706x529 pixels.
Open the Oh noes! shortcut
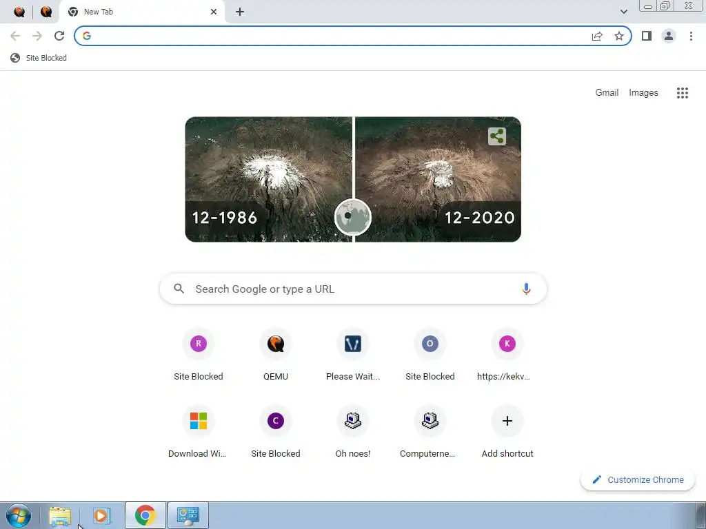click(353, 433)
